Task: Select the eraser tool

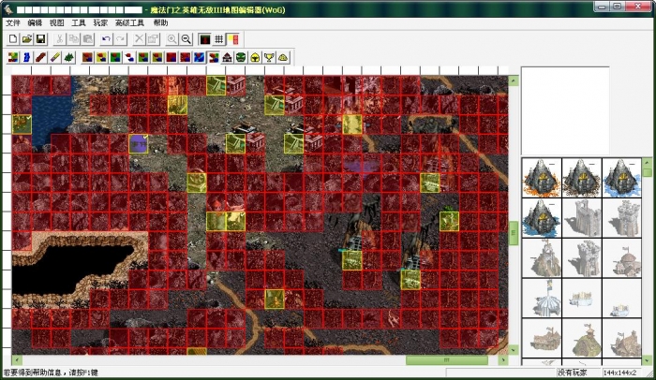Action: click(54, 57)
